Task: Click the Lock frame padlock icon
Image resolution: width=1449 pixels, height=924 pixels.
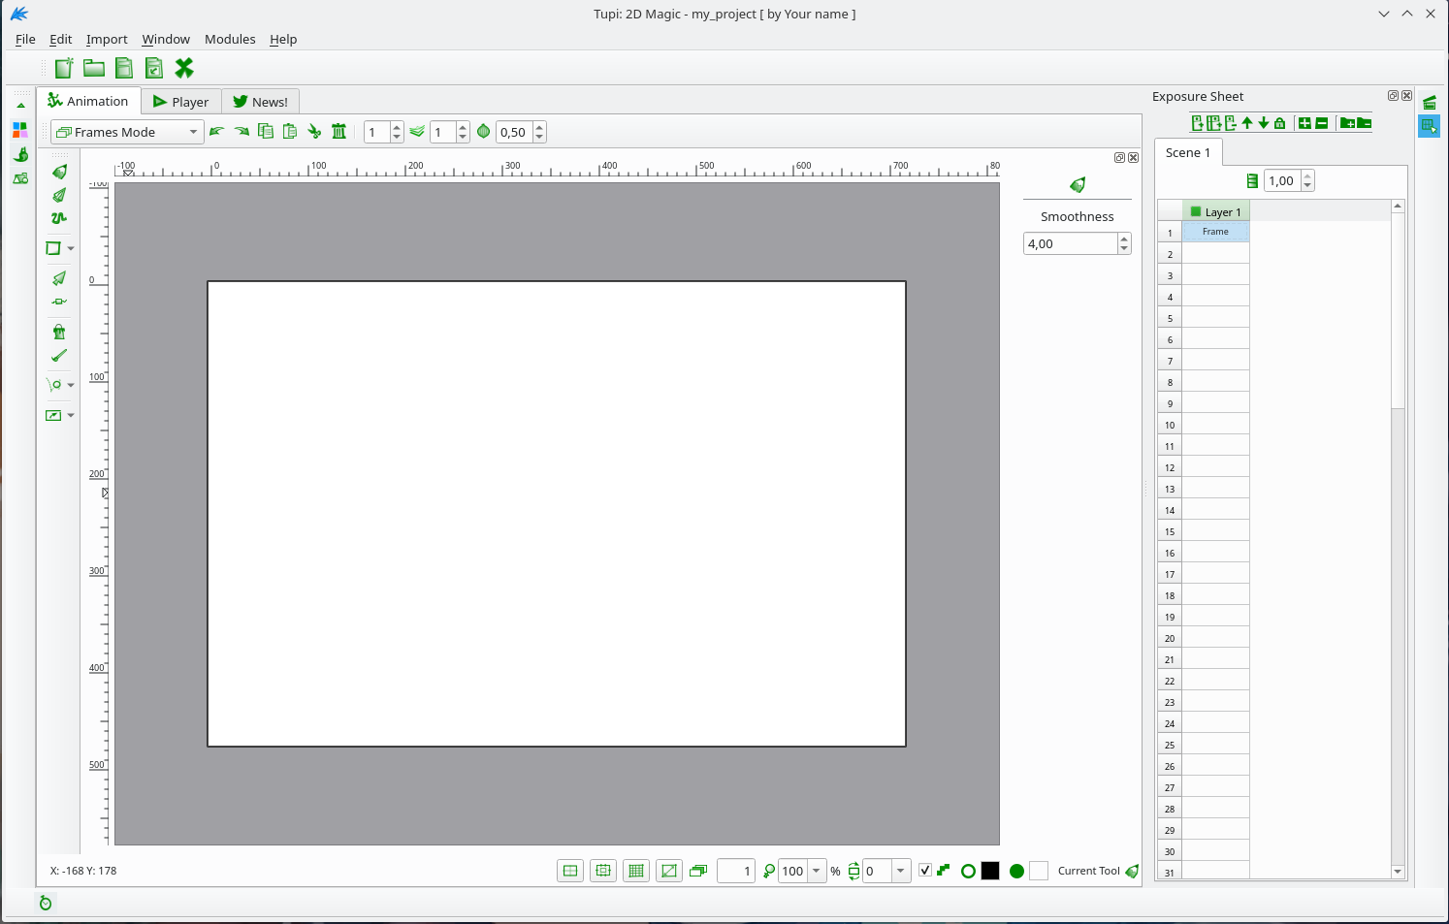Action: (1280, 123)
